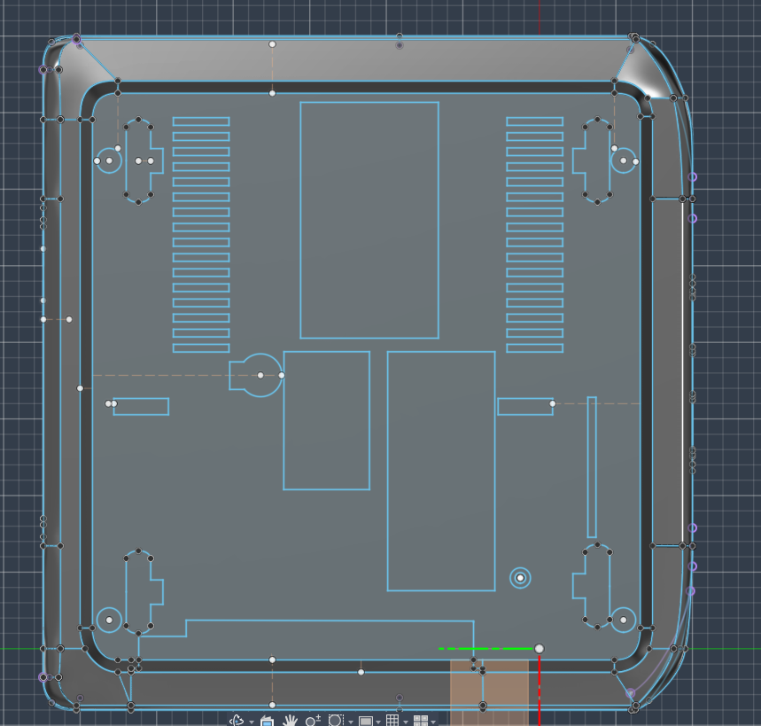Click the orange highlighted sketch region
Viewport: 761px width, 726px height.
[489, 692]
